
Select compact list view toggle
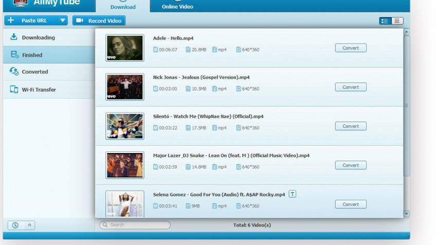tap(397, 21)
